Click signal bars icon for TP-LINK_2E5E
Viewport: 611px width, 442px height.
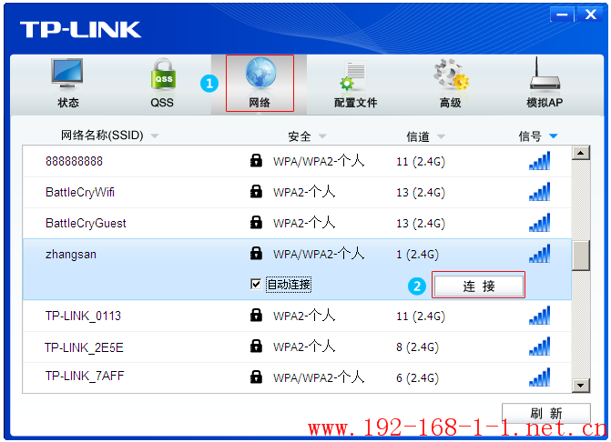click(x=540, y=347)
